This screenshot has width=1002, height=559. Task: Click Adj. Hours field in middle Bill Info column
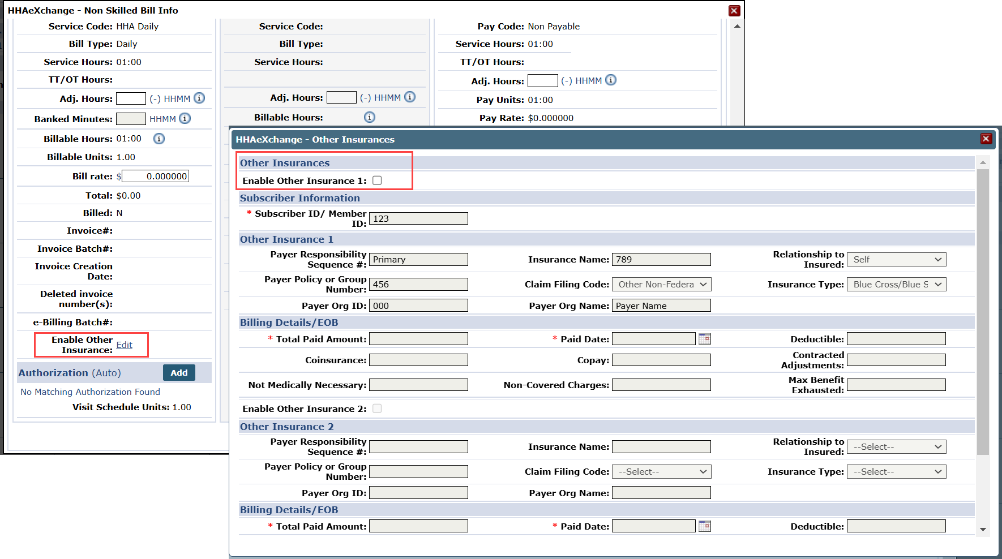(341, 97)
